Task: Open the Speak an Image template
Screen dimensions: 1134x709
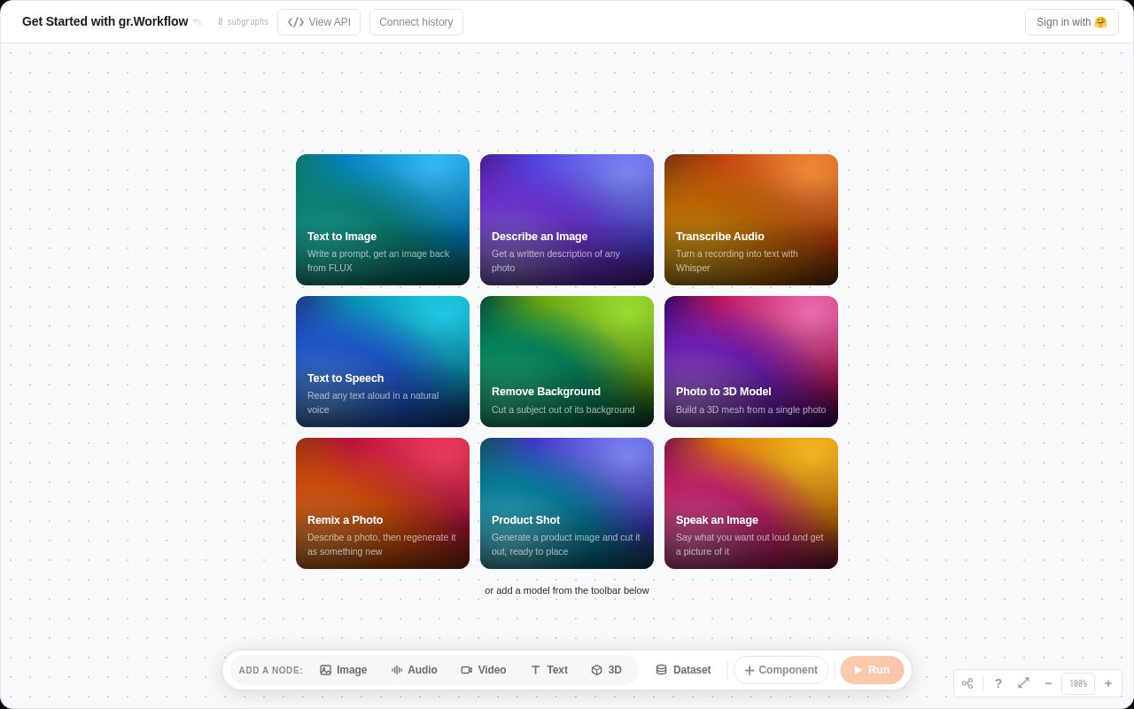Action: tap(751, 503)
